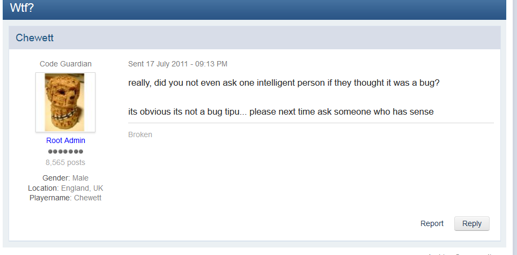
Task: Click the last reputation pip dot
Action: tap(80, 152)
